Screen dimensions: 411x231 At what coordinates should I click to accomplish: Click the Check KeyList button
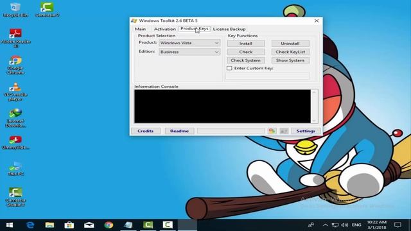[290, 52]
